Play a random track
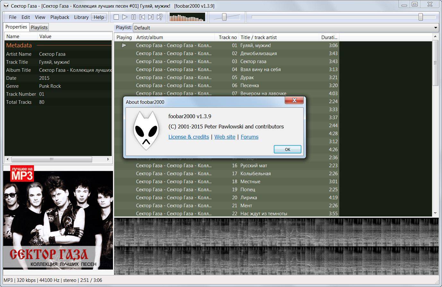 tap(160, 17)
